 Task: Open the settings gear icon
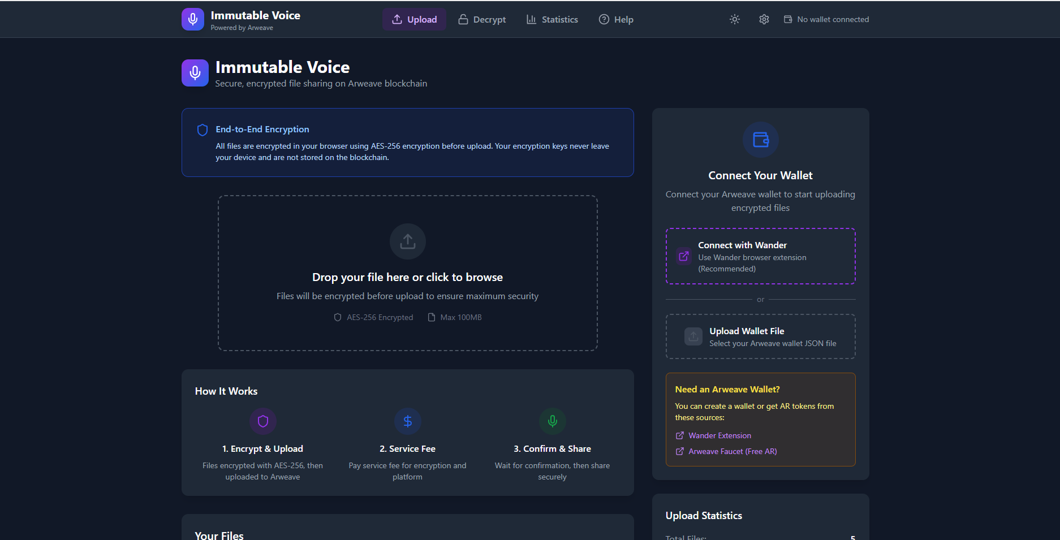point(764,19)
